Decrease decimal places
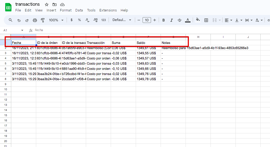 87,20
